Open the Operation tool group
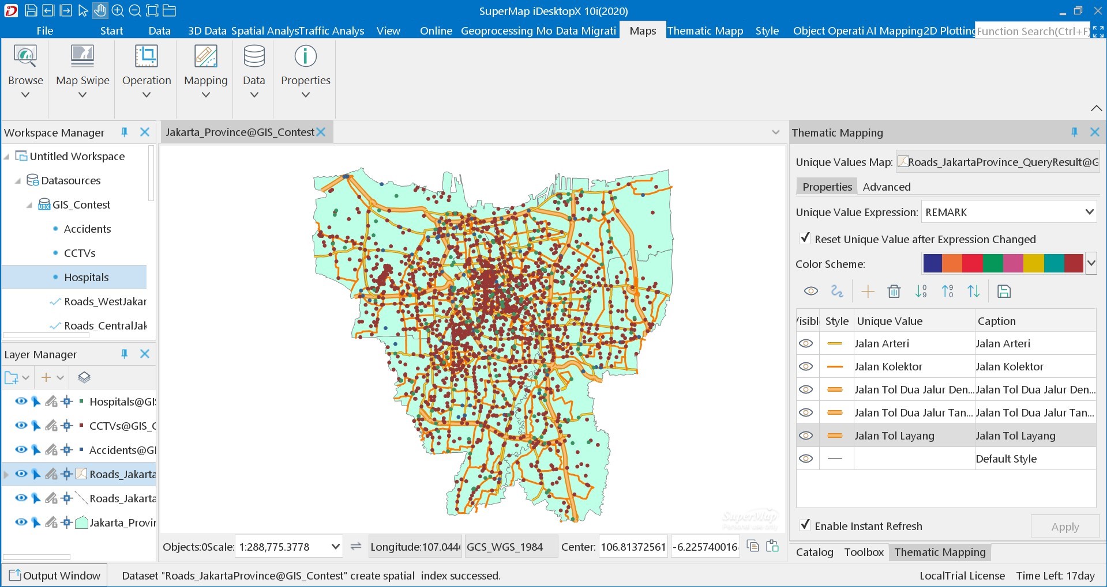The height and width of the screenshot is (587, 1107). 147,72
